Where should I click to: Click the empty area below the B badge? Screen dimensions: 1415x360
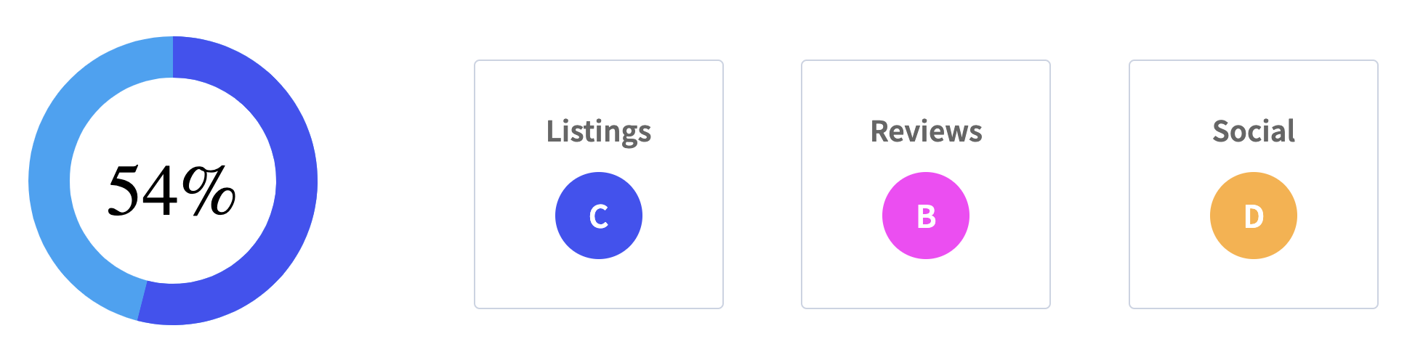tap(926, 285)
